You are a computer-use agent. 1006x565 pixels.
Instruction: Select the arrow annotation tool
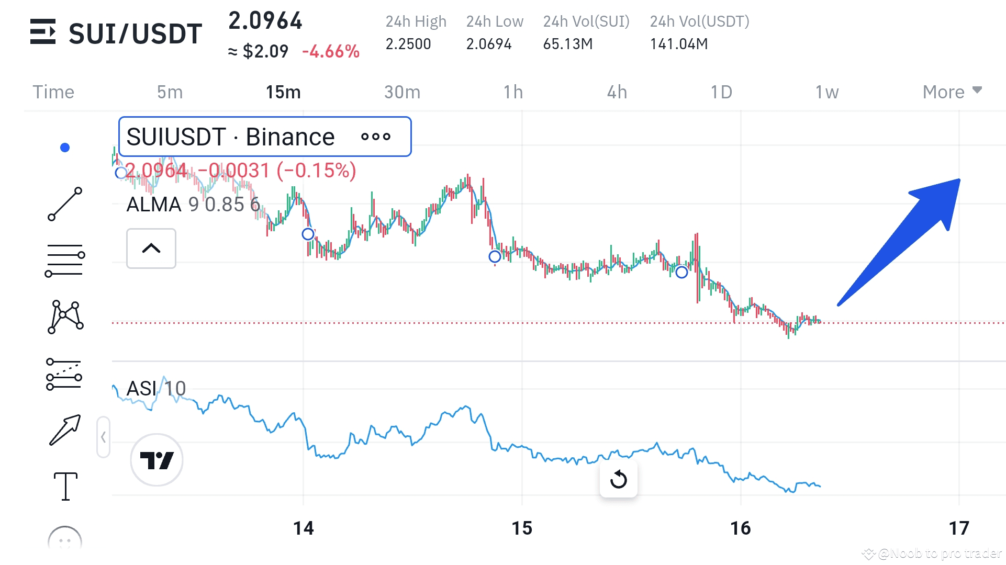click(65, 430)
